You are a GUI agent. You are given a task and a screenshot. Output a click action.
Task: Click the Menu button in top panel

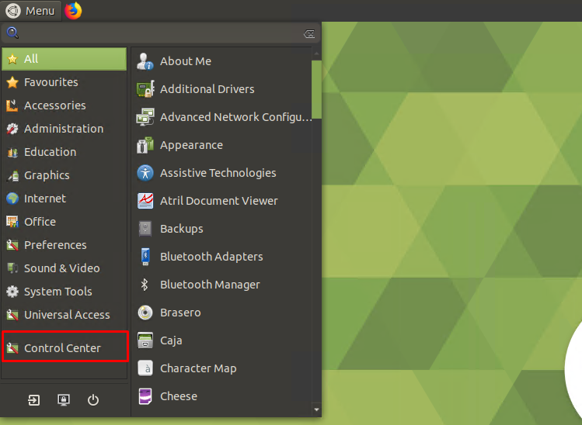pos(31,11)
